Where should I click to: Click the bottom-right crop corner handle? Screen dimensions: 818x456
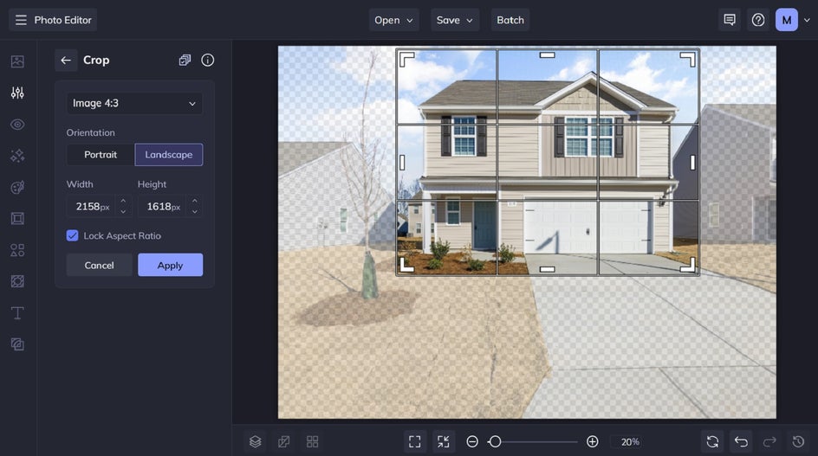pos(688,265)
